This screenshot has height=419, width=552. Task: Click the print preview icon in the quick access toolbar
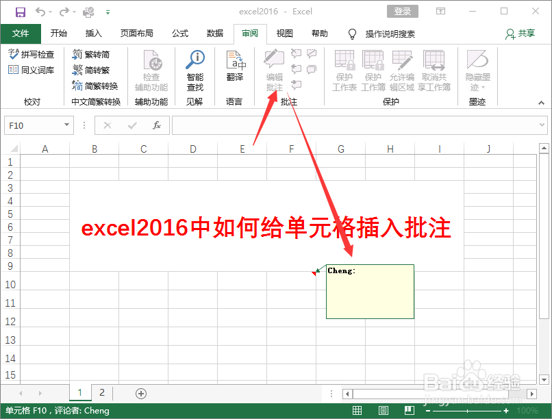(88, 12)
